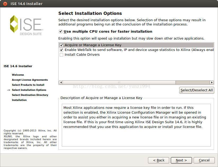The image size is (218, 167).
Task: Toggle Enable WebTalk checkbox
Action: pyautogui.click(x=61, y=50)
